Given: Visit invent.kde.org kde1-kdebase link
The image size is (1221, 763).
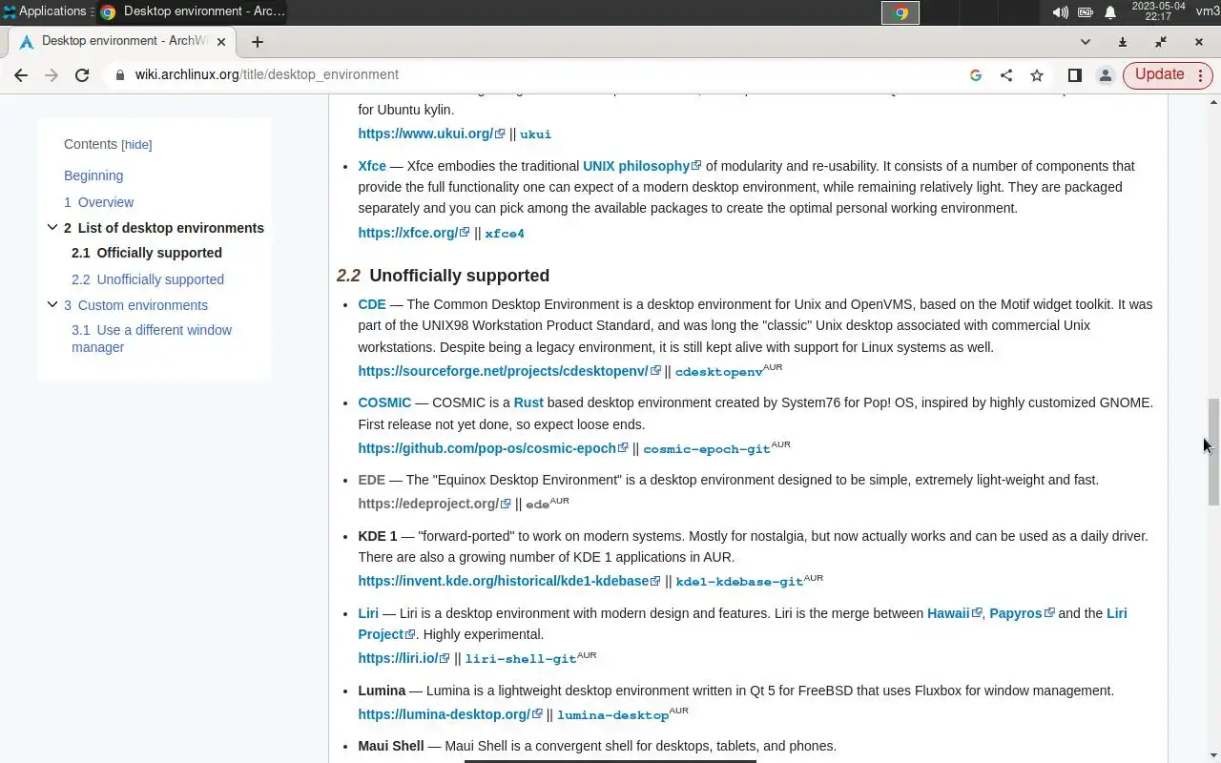Looking at the screenshot, I should (x=509, y=581).
